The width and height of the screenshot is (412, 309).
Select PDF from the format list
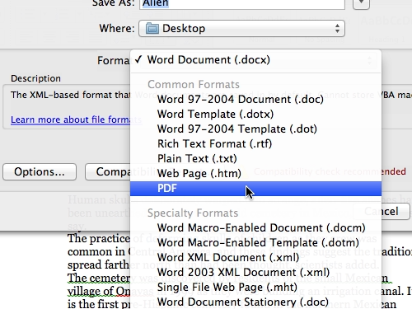tap(255, 189)
